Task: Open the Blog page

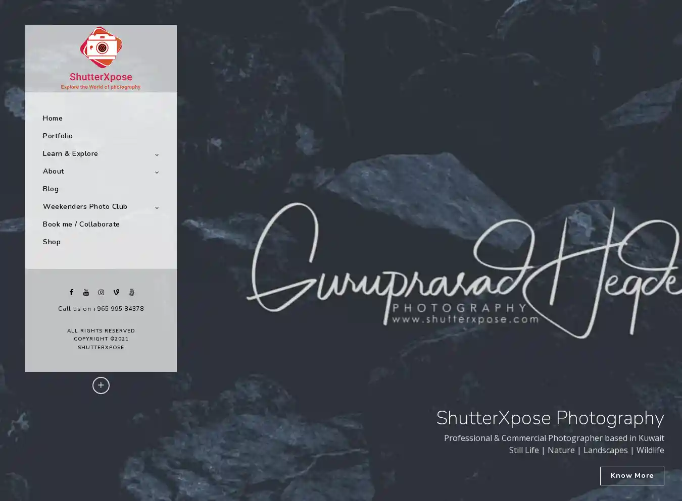Action: [51, 189]
